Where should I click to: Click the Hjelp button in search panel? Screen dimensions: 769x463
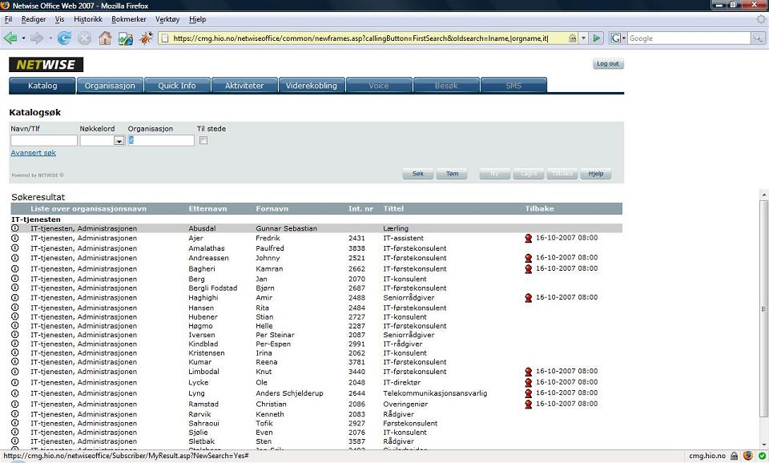tap(596, 174)
